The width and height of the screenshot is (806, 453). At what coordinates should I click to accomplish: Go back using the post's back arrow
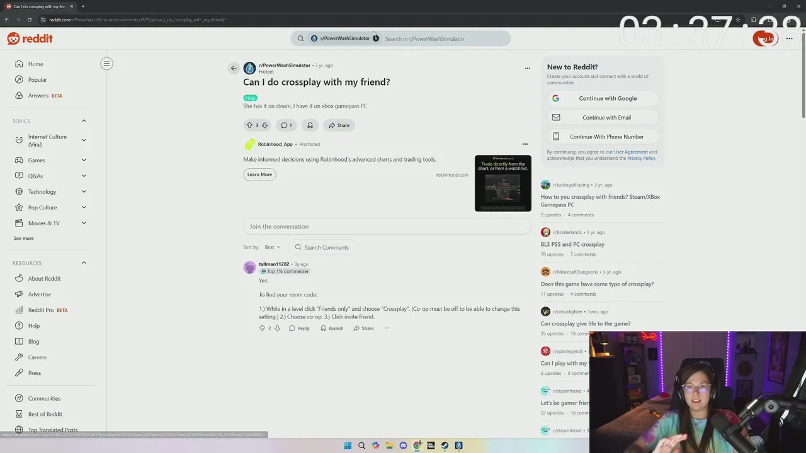pyautogui.click(x=234, y=68)
